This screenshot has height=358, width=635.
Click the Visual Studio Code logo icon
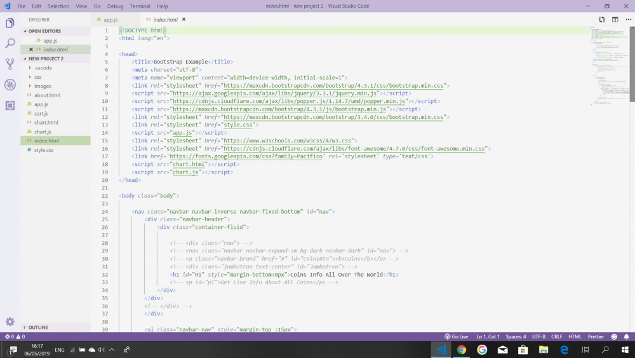[7, 6]
